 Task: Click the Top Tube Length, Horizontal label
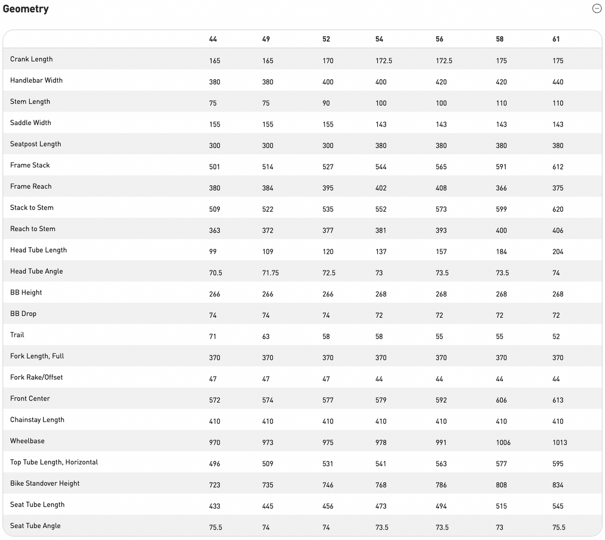click(54, 462)
